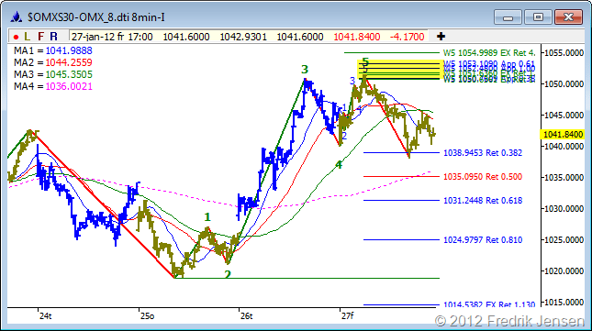The height and width of the screenshot is (331, 592).
Task: Click the green wave 1 label
Action: coord(207,217)
